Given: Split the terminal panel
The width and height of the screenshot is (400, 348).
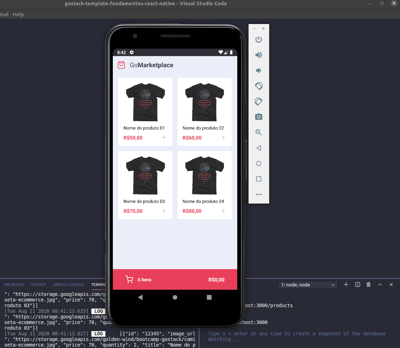Looking at the screenshot, I should click(357, 285).
